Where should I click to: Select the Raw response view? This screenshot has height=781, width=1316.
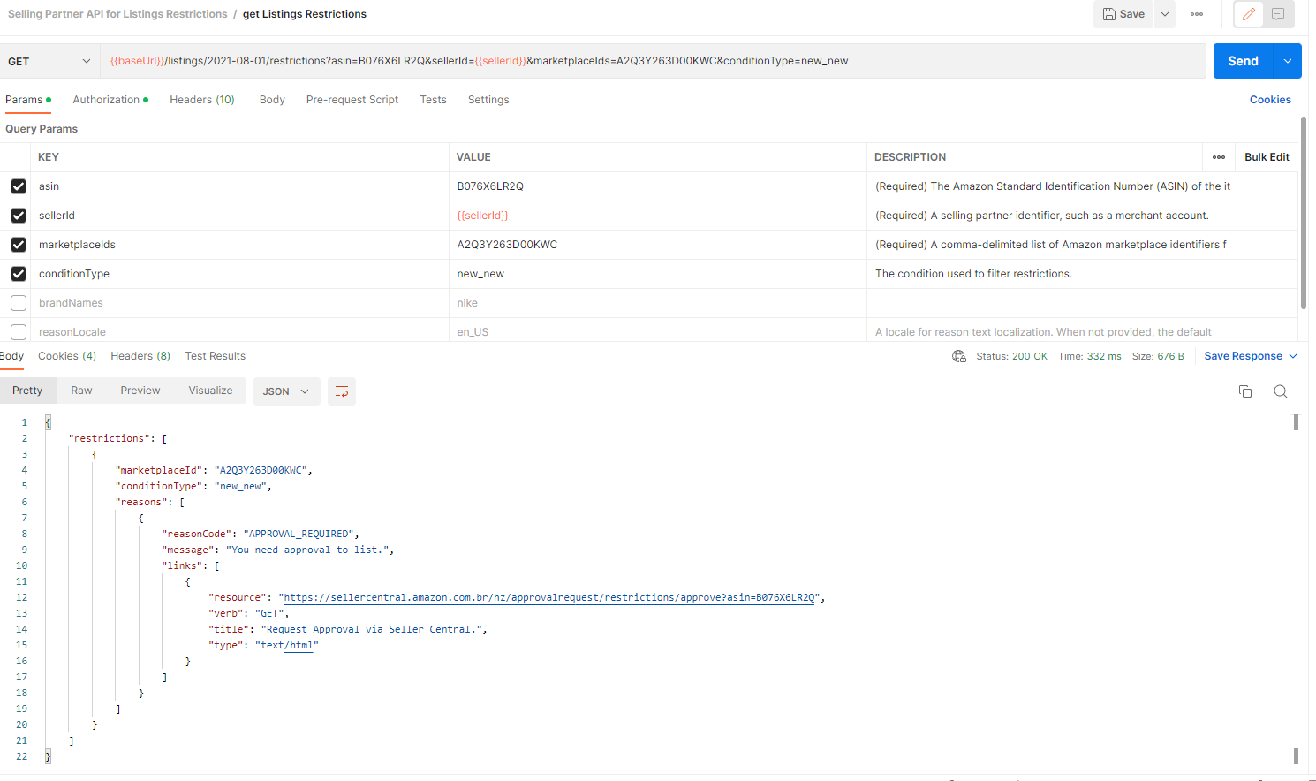tap(81, 390)
